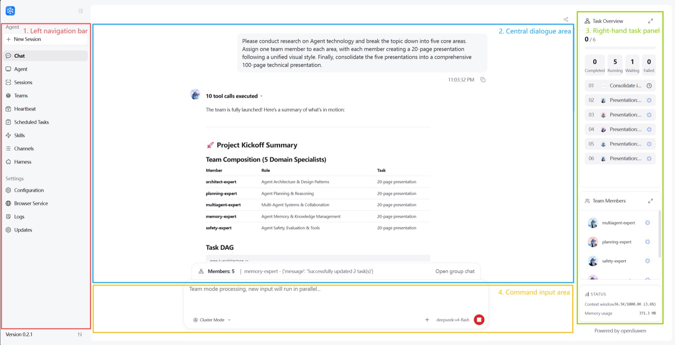Viewport: 675px width, 345px height.
Task: Click the clock icon on task 01
Action: 649,86
